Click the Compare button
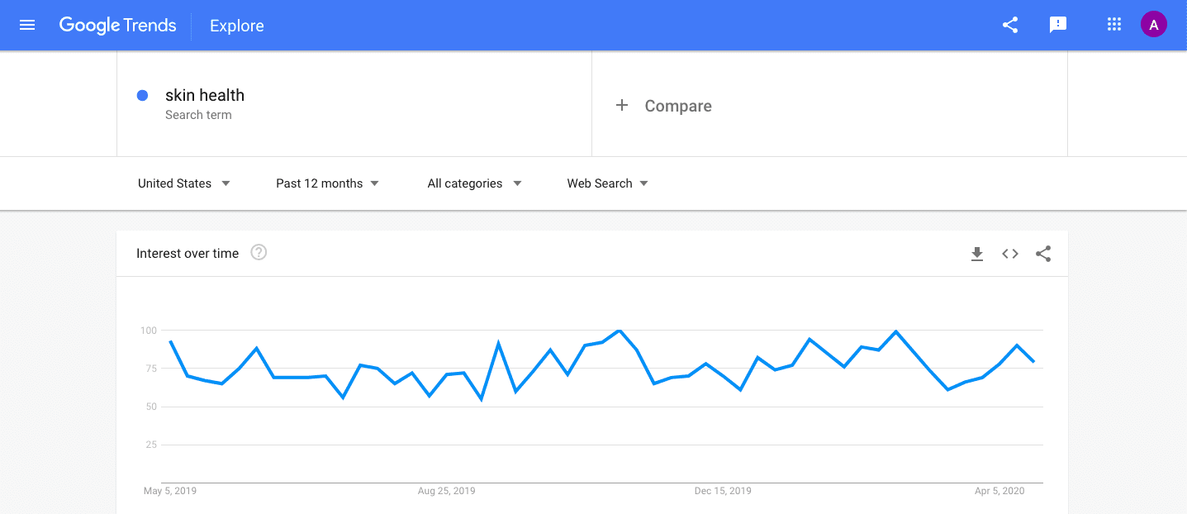This screenshot has height=514, width=1187. [x=663, y=106]
